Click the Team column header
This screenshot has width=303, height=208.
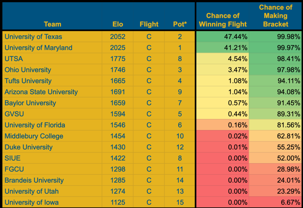[52, 24]
